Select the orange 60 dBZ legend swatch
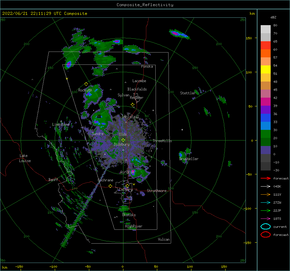 coord(266,53)
